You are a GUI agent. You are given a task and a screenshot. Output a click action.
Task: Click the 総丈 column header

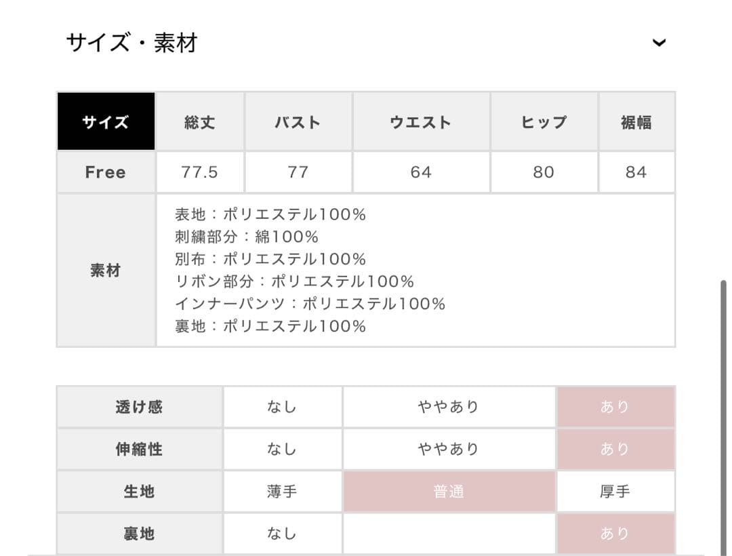[200, 121]
